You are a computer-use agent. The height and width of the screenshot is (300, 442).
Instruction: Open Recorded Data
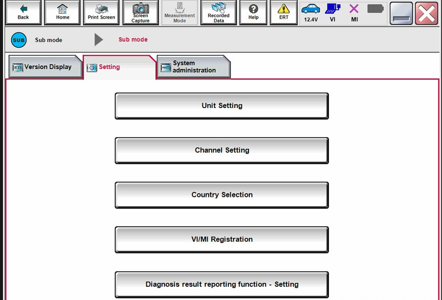[x=218, y=12]
